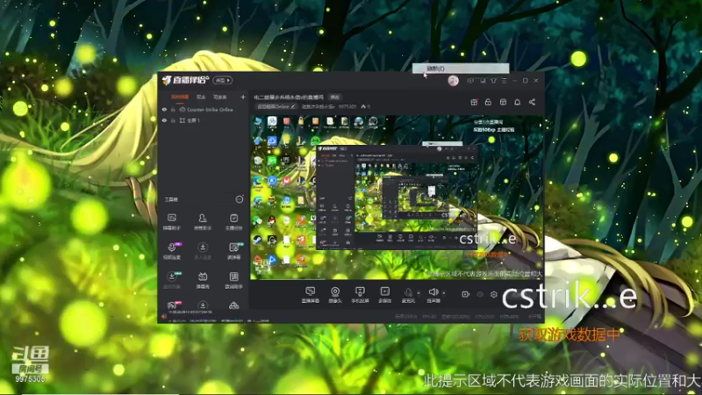The image size is (702, 395).
Task: Expand the microphone dropdown arrow
Action: 419,293
